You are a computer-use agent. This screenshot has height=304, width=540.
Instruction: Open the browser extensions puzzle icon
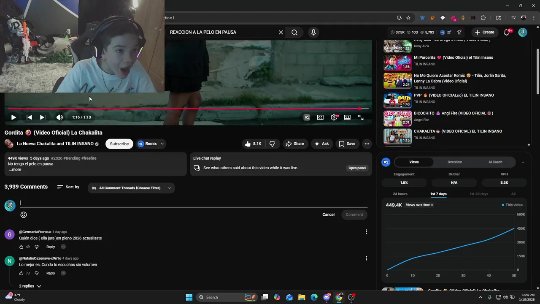click(483, 18)
